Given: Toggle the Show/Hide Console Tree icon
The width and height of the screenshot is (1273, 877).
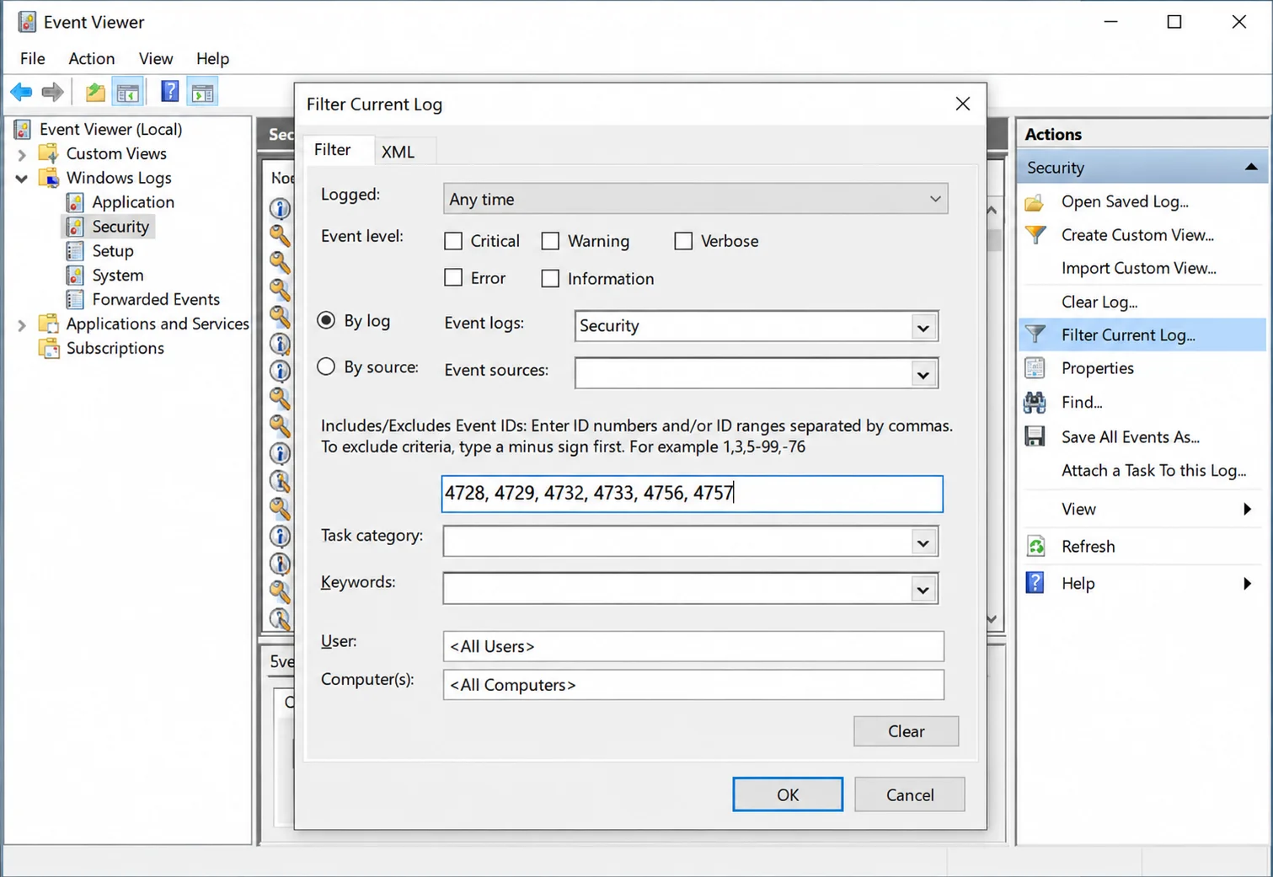Looking at the screenshot, I should [128, 93].
